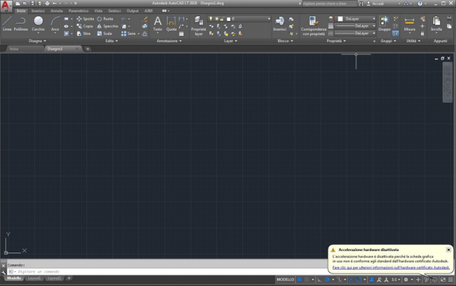The image size is (456, 286).
Task: Open the layer name dropdown showing 0
Action: coord(239,19)
